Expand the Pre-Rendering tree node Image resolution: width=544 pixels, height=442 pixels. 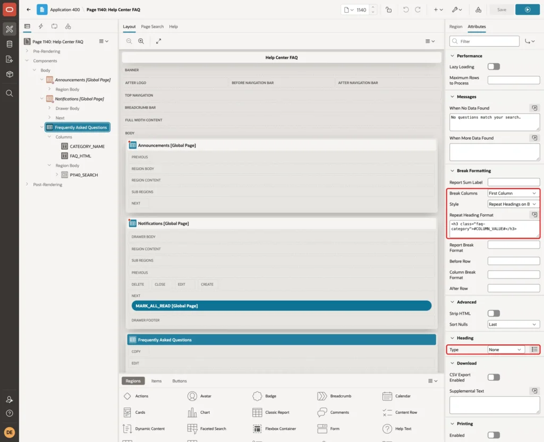click(27, 51)
